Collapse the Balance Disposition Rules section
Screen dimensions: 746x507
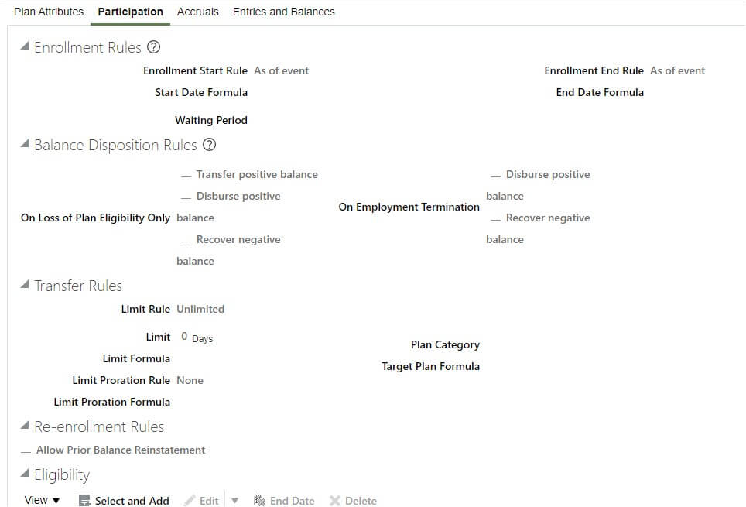[x=25, y=144]
